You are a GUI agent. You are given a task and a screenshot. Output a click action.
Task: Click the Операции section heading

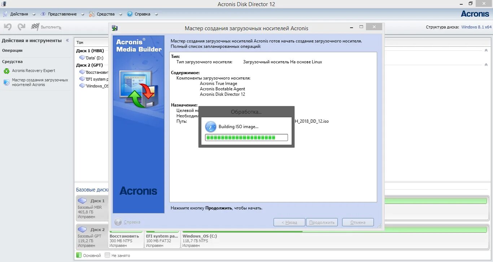click(x=12, y=50)
